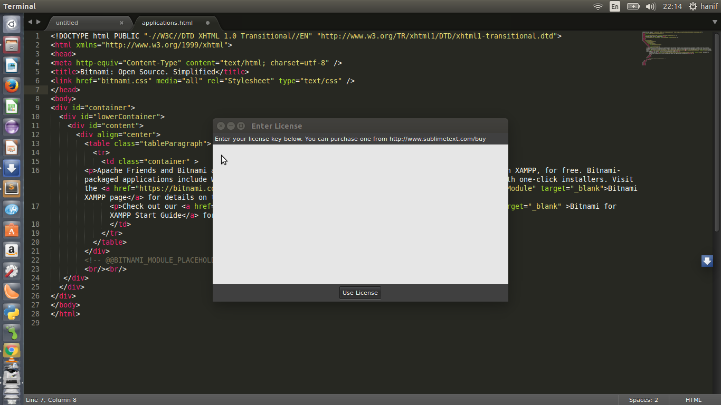The width and height of the screenshot is (721, 405).
Task: Open the Files manager in launcher
Action: pyautogui.click(x=12, y=45)
